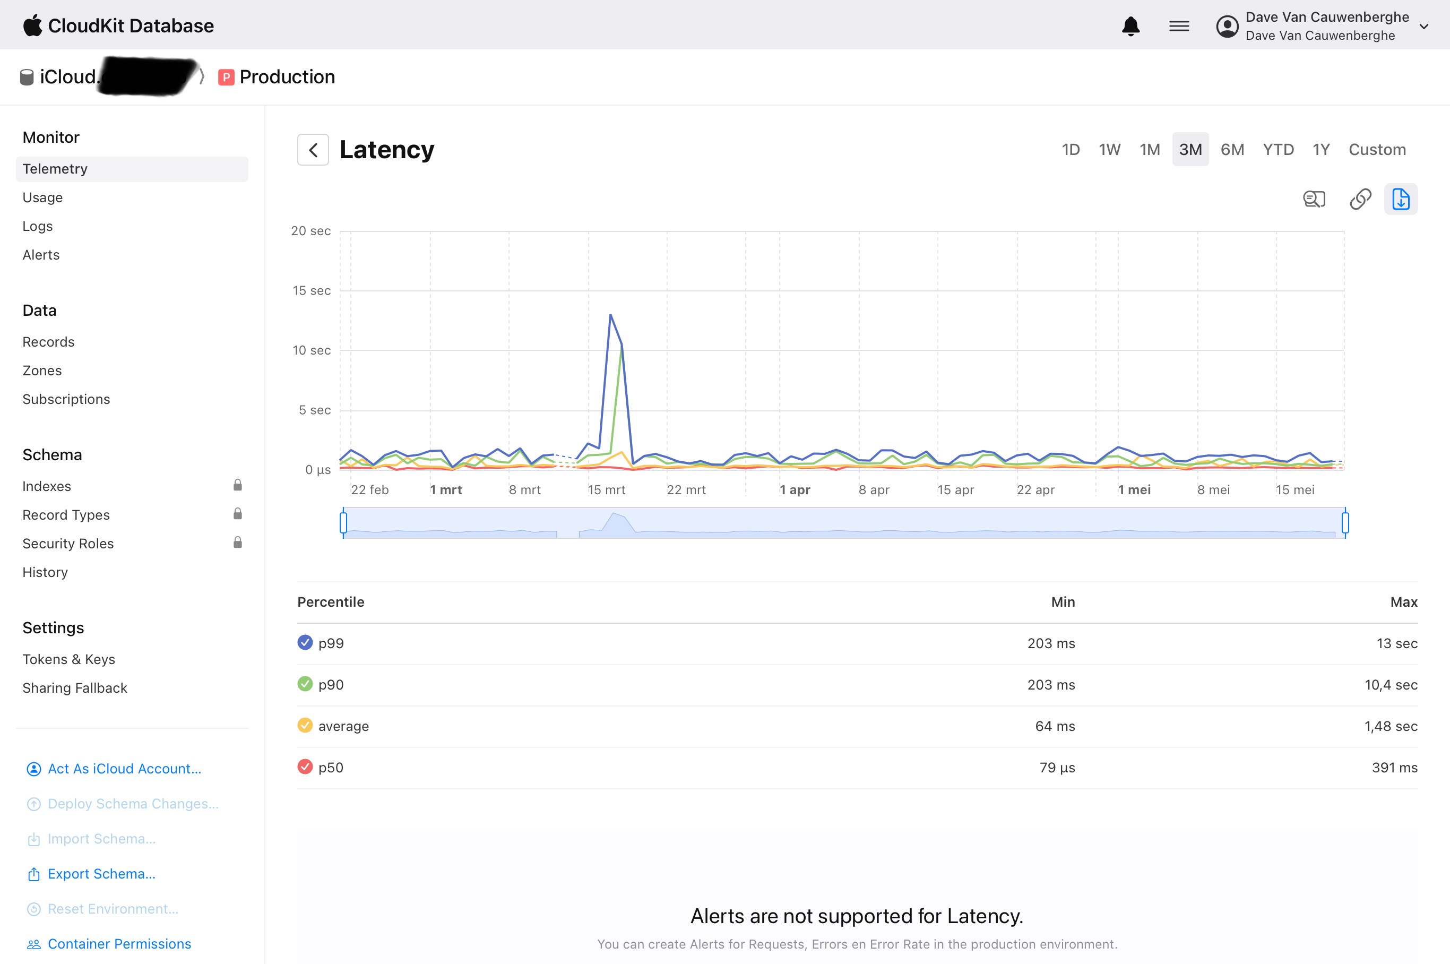Toggle the p90 percentile series

pyautogui.click(x=305, y=684)
